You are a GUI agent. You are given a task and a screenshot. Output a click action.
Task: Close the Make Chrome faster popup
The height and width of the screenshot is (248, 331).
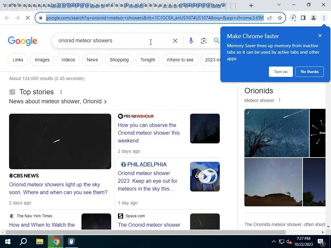(320, 36)
